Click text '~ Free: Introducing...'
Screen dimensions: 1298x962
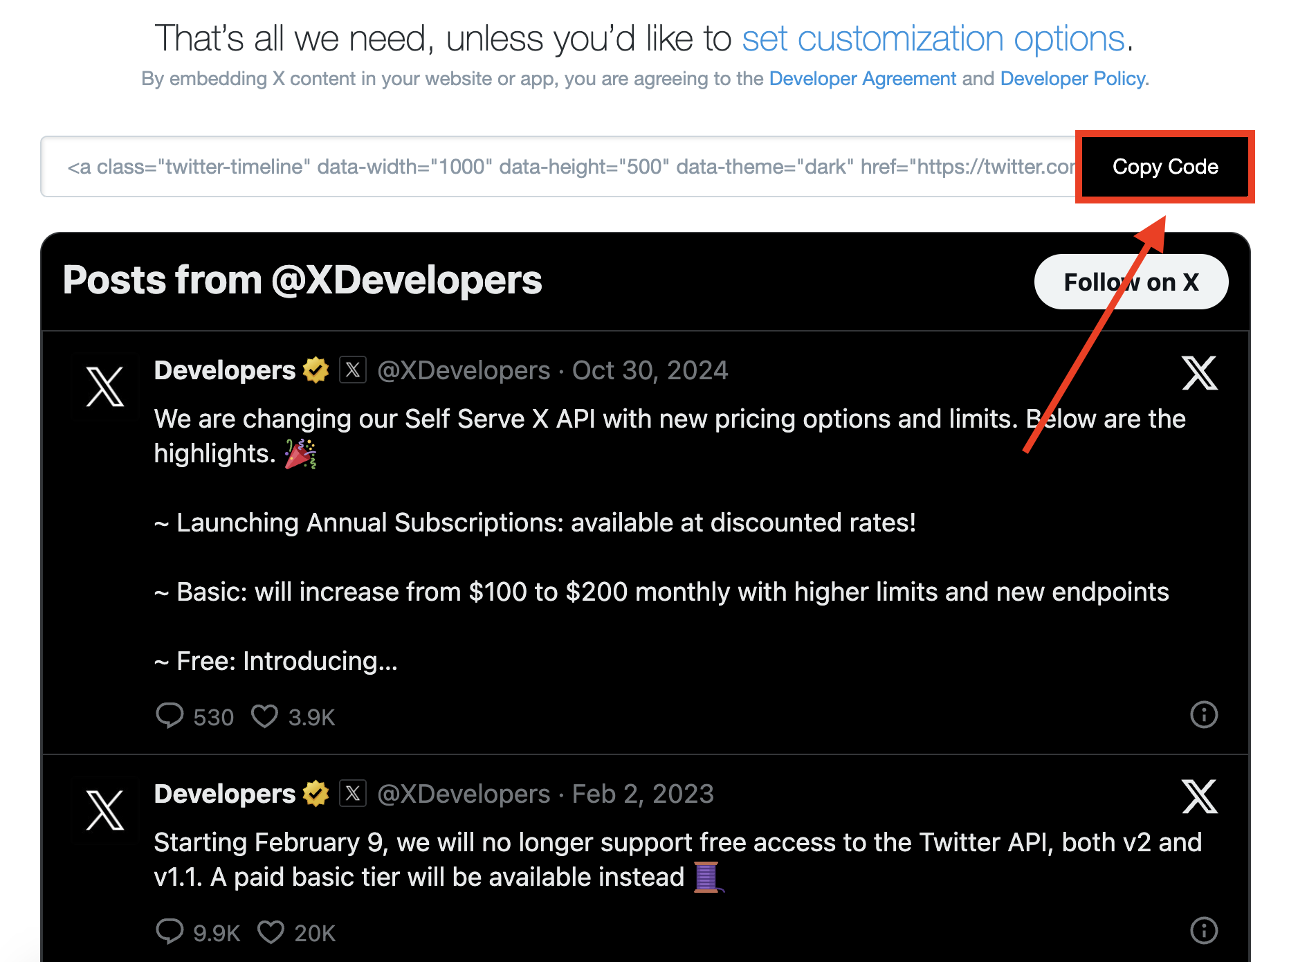(276, 662)
